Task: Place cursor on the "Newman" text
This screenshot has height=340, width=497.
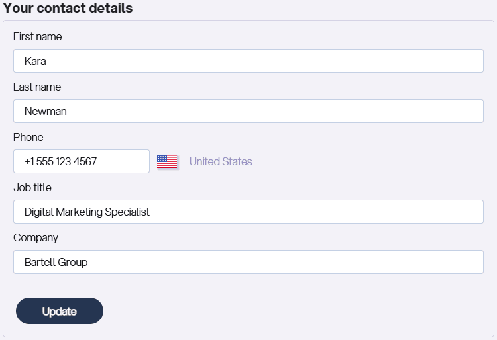Action: click(x=46, y=111)
